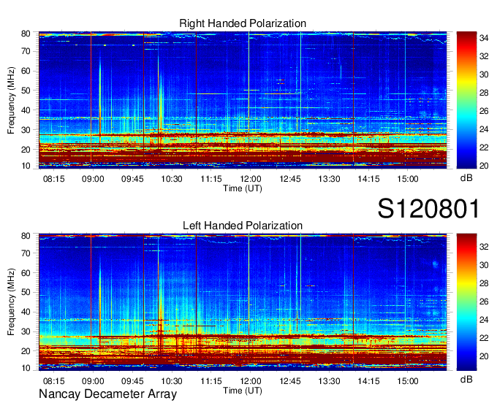Click the Right Handed Polarization title
This screenshot has height=403, width=497.
243,23
